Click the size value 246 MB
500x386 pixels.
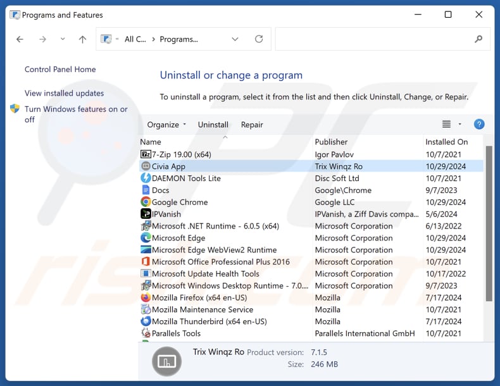324,364
